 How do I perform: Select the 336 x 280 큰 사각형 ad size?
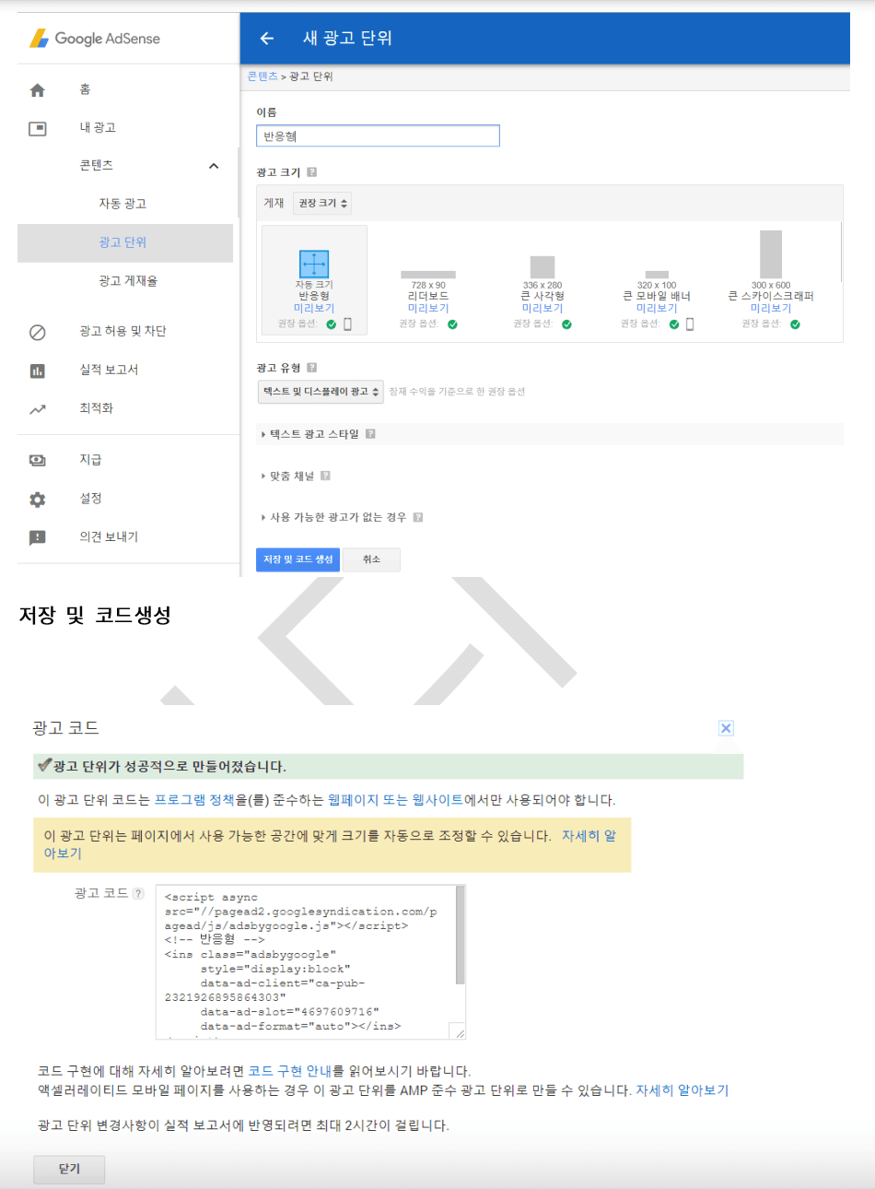click(542, 281)
